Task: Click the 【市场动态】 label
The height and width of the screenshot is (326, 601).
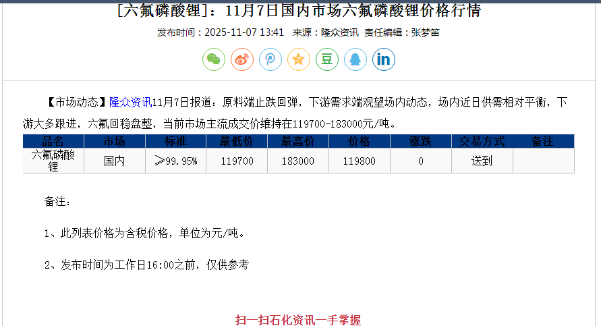Action: pyautogui.click(x=77, y=102)
